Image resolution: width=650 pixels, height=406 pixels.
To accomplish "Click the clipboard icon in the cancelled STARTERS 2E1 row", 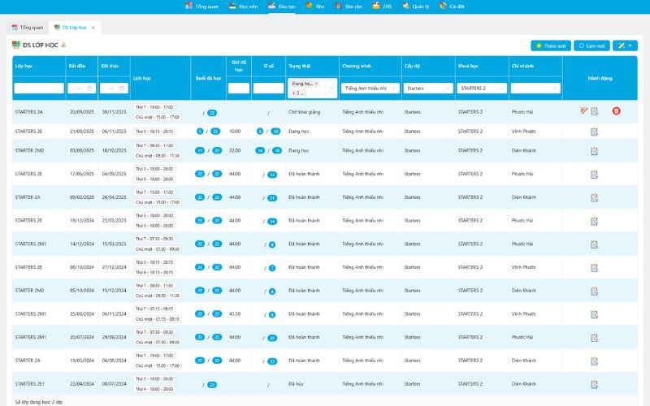I will pos(594,383).
